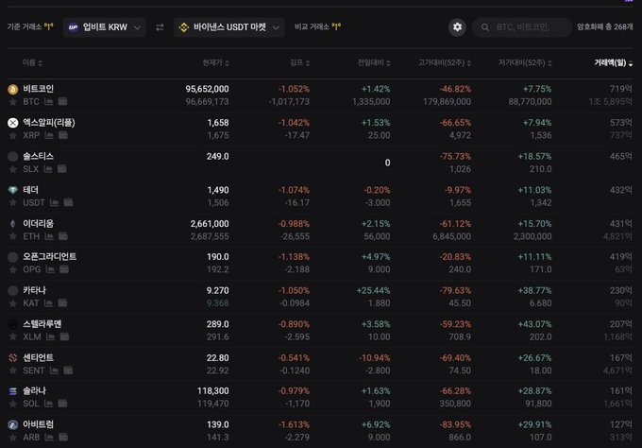
Task: Click the card icon beside ETH
Action: (63, 236)
